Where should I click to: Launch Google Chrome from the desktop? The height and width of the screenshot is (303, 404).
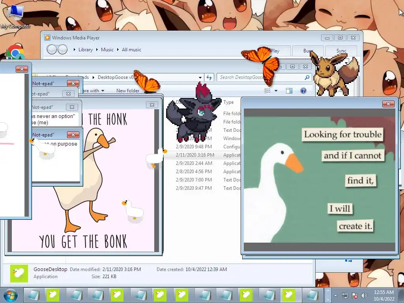(x=15, y=52)
